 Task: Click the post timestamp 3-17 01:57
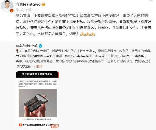point(24,10)
